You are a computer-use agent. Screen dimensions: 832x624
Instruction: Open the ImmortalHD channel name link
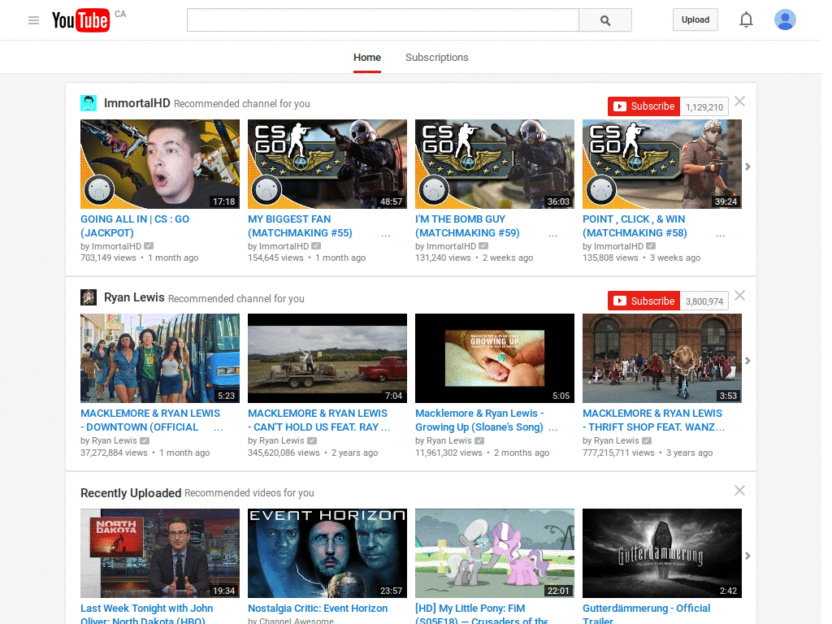[x=136, y=103]
